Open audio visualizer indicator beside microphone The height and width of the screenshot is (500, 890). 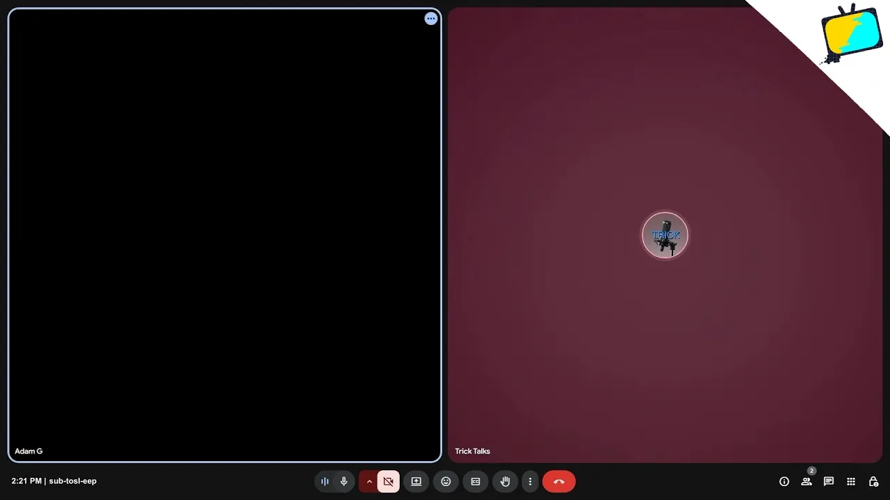click(x=325, y=481)
